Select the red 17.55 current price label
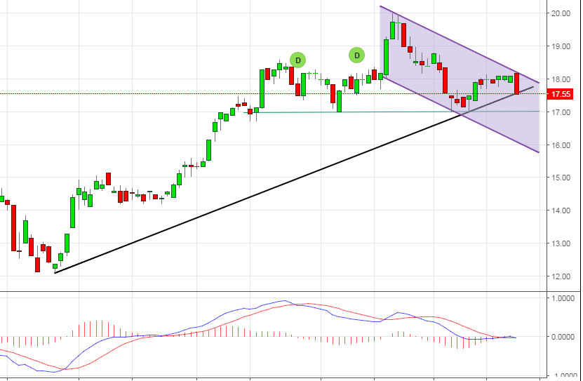Image resolution: width=583 pixels, height=381 pixels. (561, 94)
